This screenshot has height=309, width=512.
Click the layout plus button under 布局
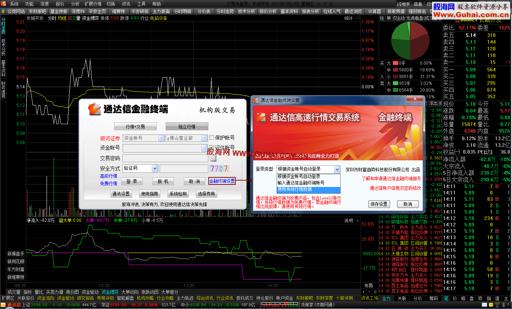click(x=363, y=292)
